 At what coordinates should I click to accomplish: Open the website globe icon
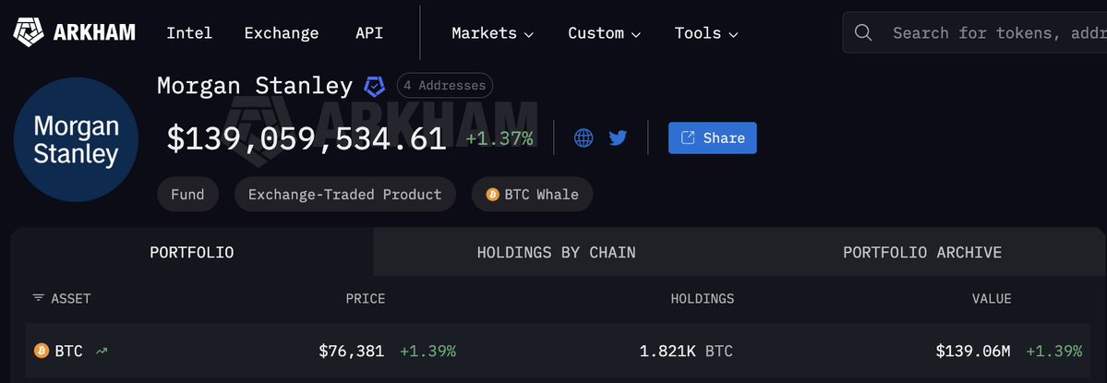click(584, 138)
